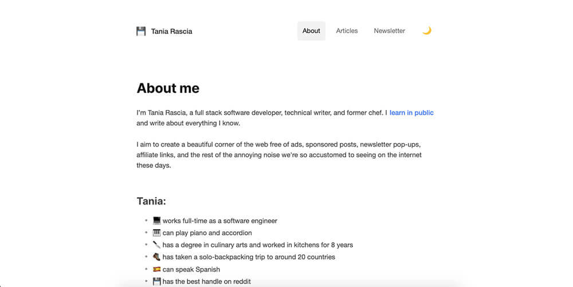This screenshot has width=573, height=287.
Task: Click the piano keyboard emoji
Action: (157, 233)
